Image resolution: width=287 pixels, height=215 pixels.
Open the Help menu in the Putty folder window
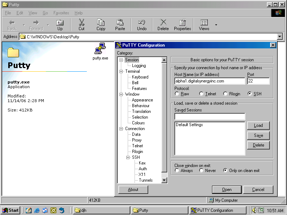tap(79, 13)
